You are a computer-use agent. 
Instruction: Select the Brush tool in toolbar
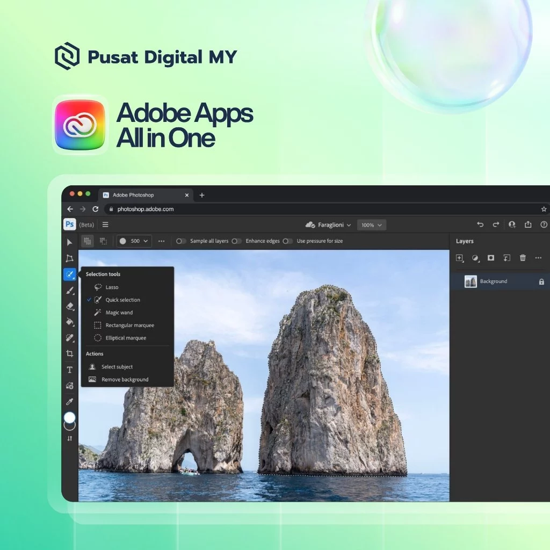[70, 291]
